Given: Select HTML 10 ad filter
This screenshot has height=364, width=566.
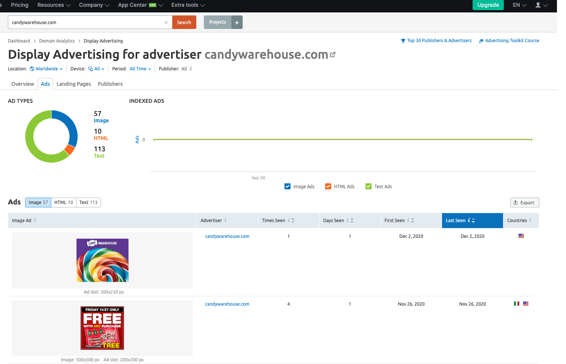Looking at the screenshot, I should point(64,203).
